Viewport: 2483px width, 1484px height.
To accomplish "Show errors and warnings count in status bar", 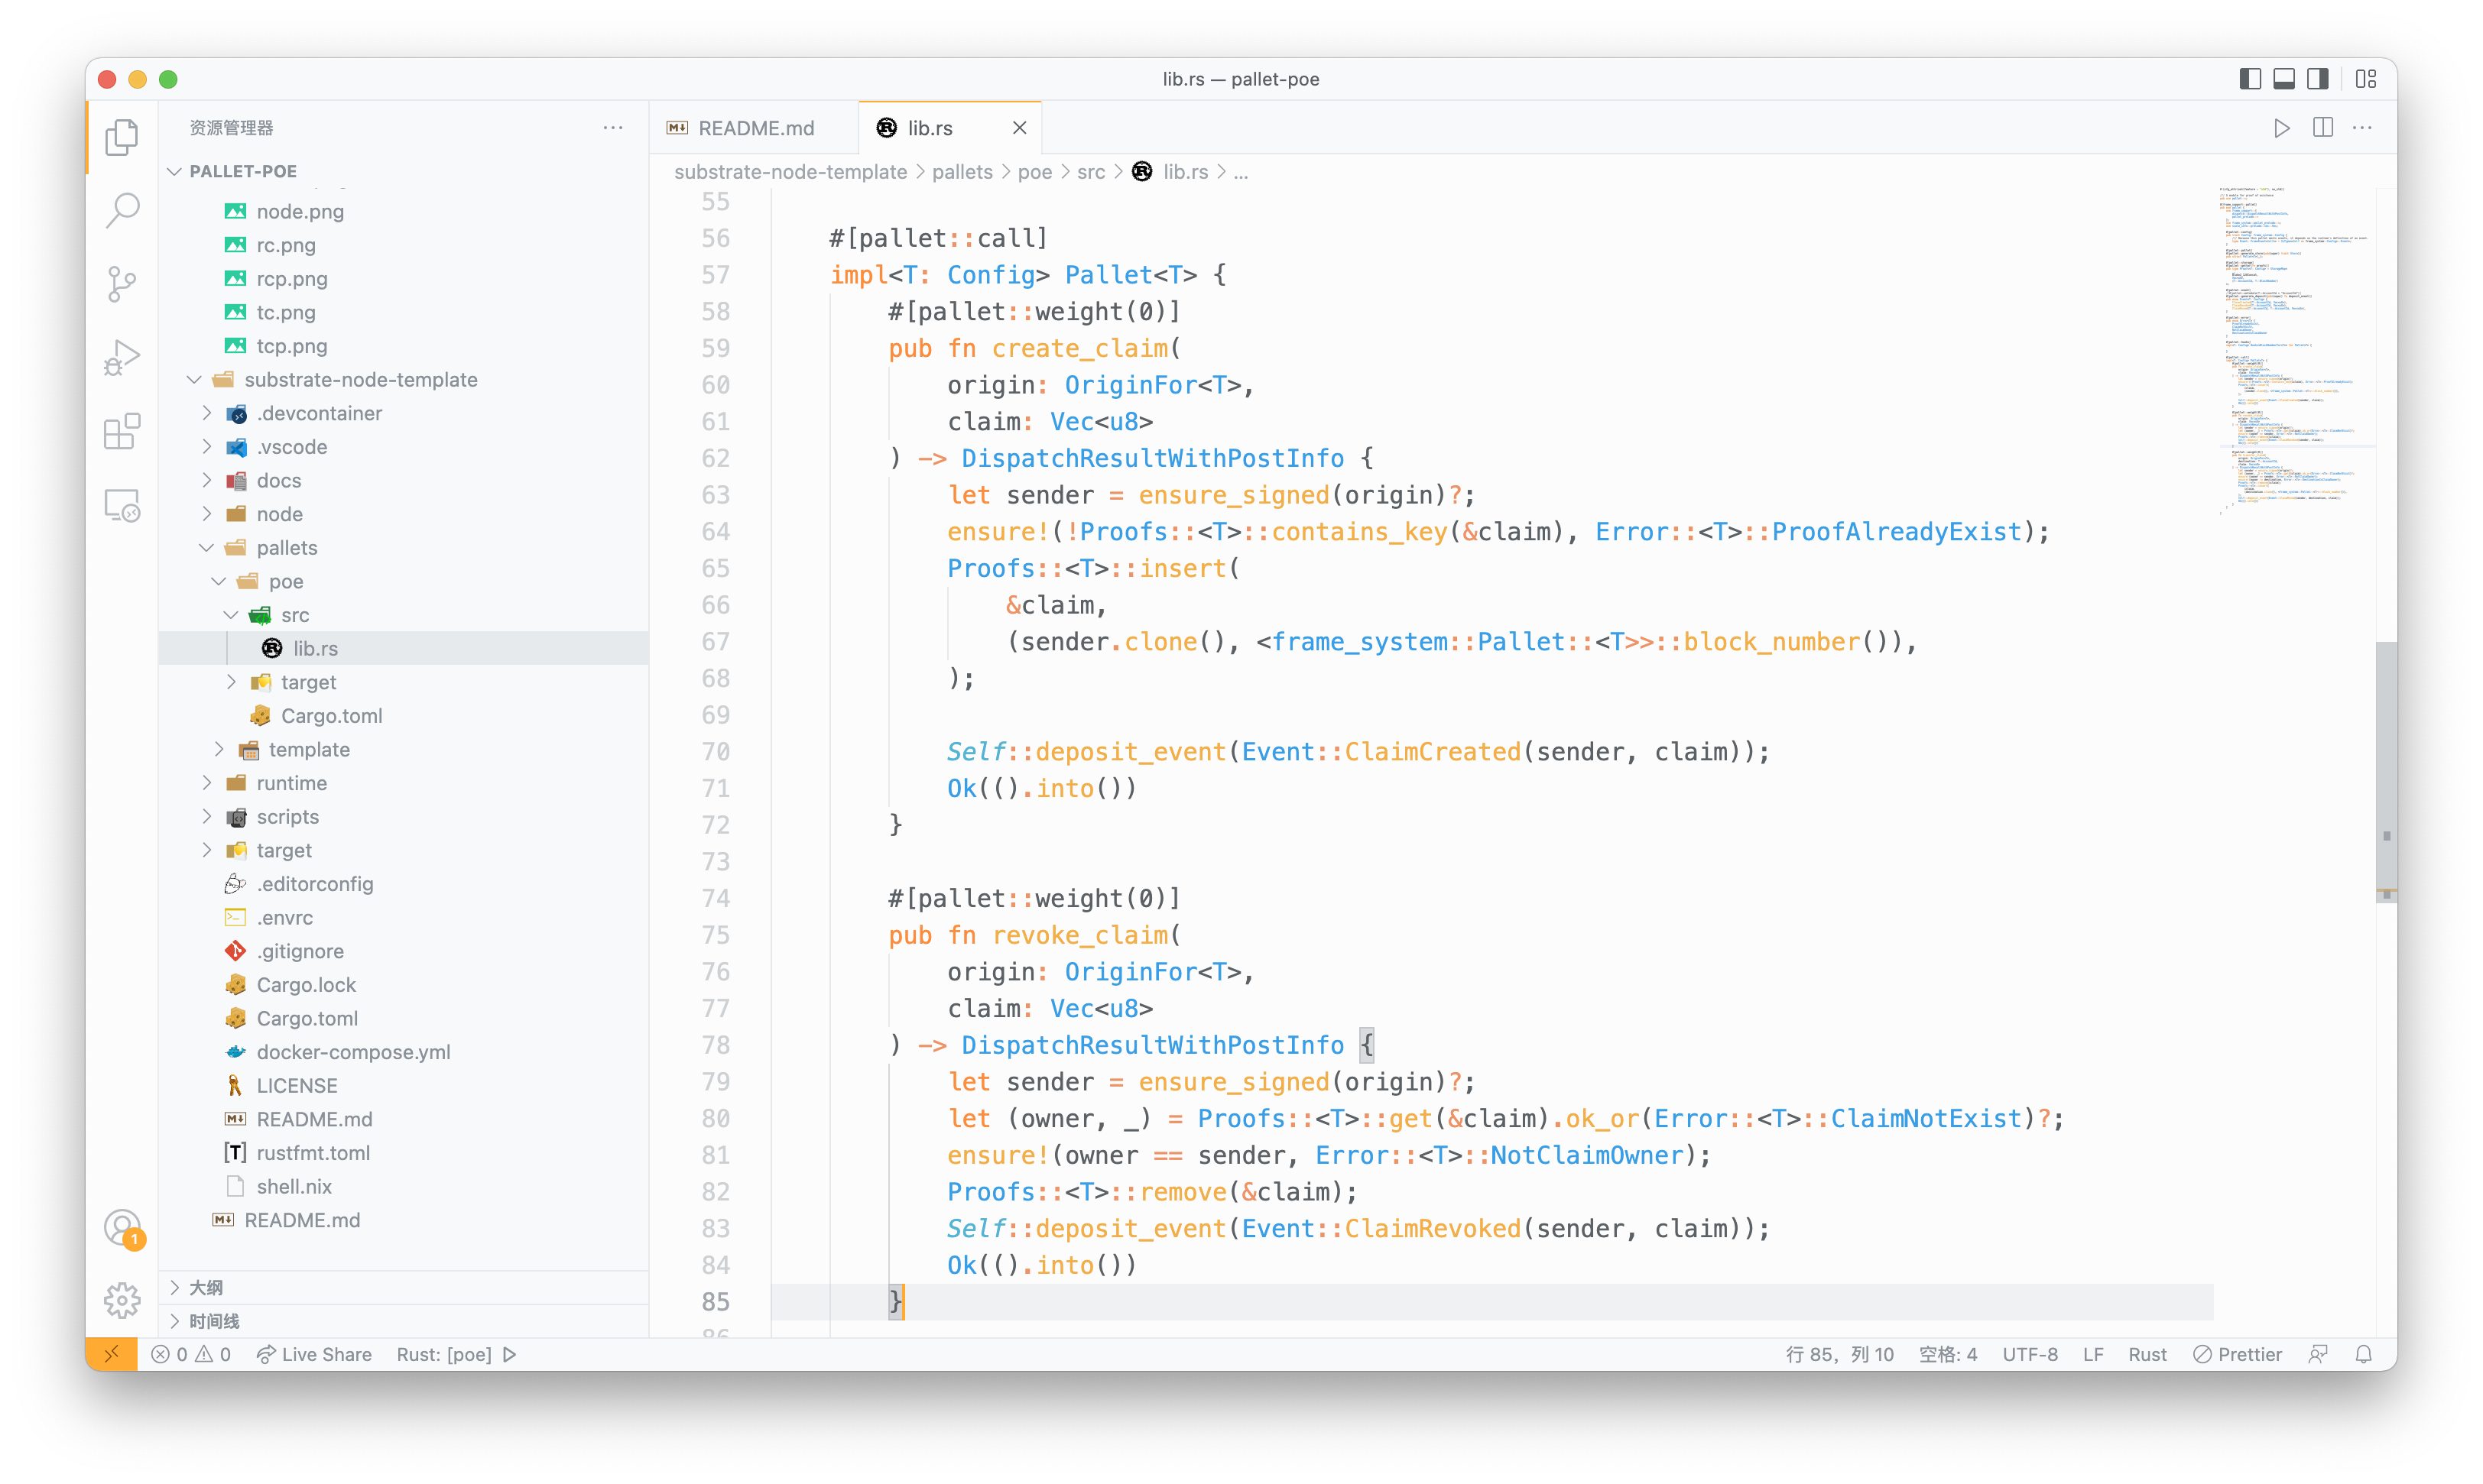I will pos(191,1354).
